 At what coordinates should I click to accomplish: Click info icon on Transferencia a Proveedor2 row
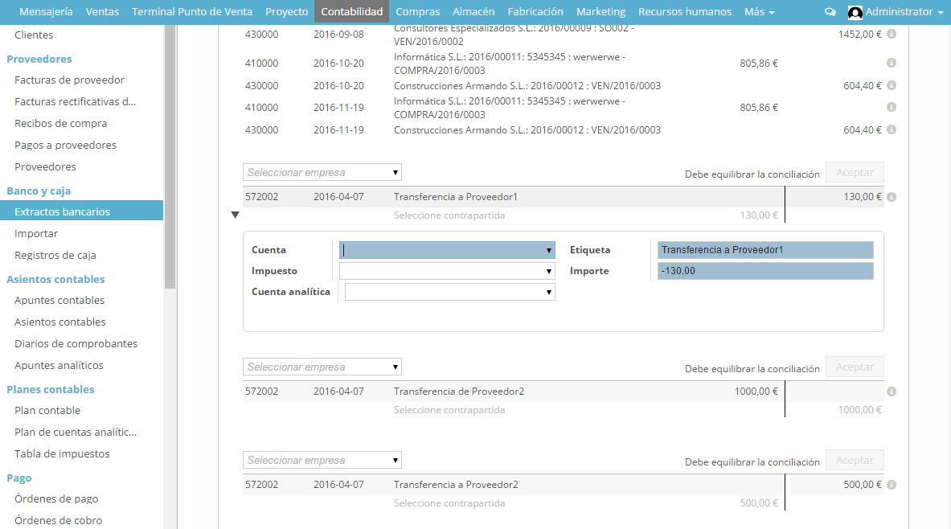tap(892, 485)
